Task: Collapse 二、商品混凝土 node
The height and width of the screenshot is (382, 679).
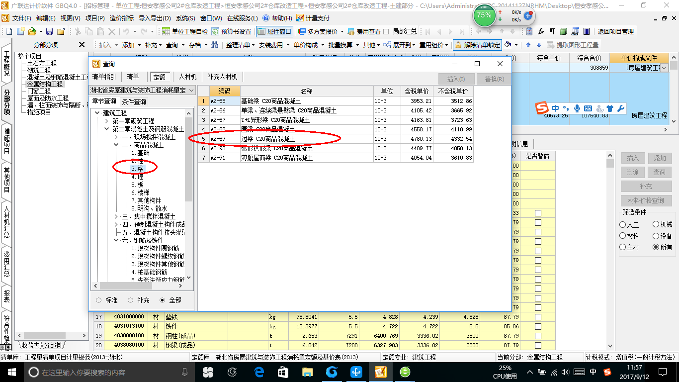Action: point(117,145)
